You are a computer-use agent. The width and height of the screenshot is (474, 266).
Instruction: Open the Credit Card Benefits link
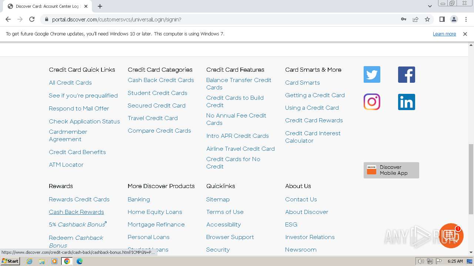(77, 152)
